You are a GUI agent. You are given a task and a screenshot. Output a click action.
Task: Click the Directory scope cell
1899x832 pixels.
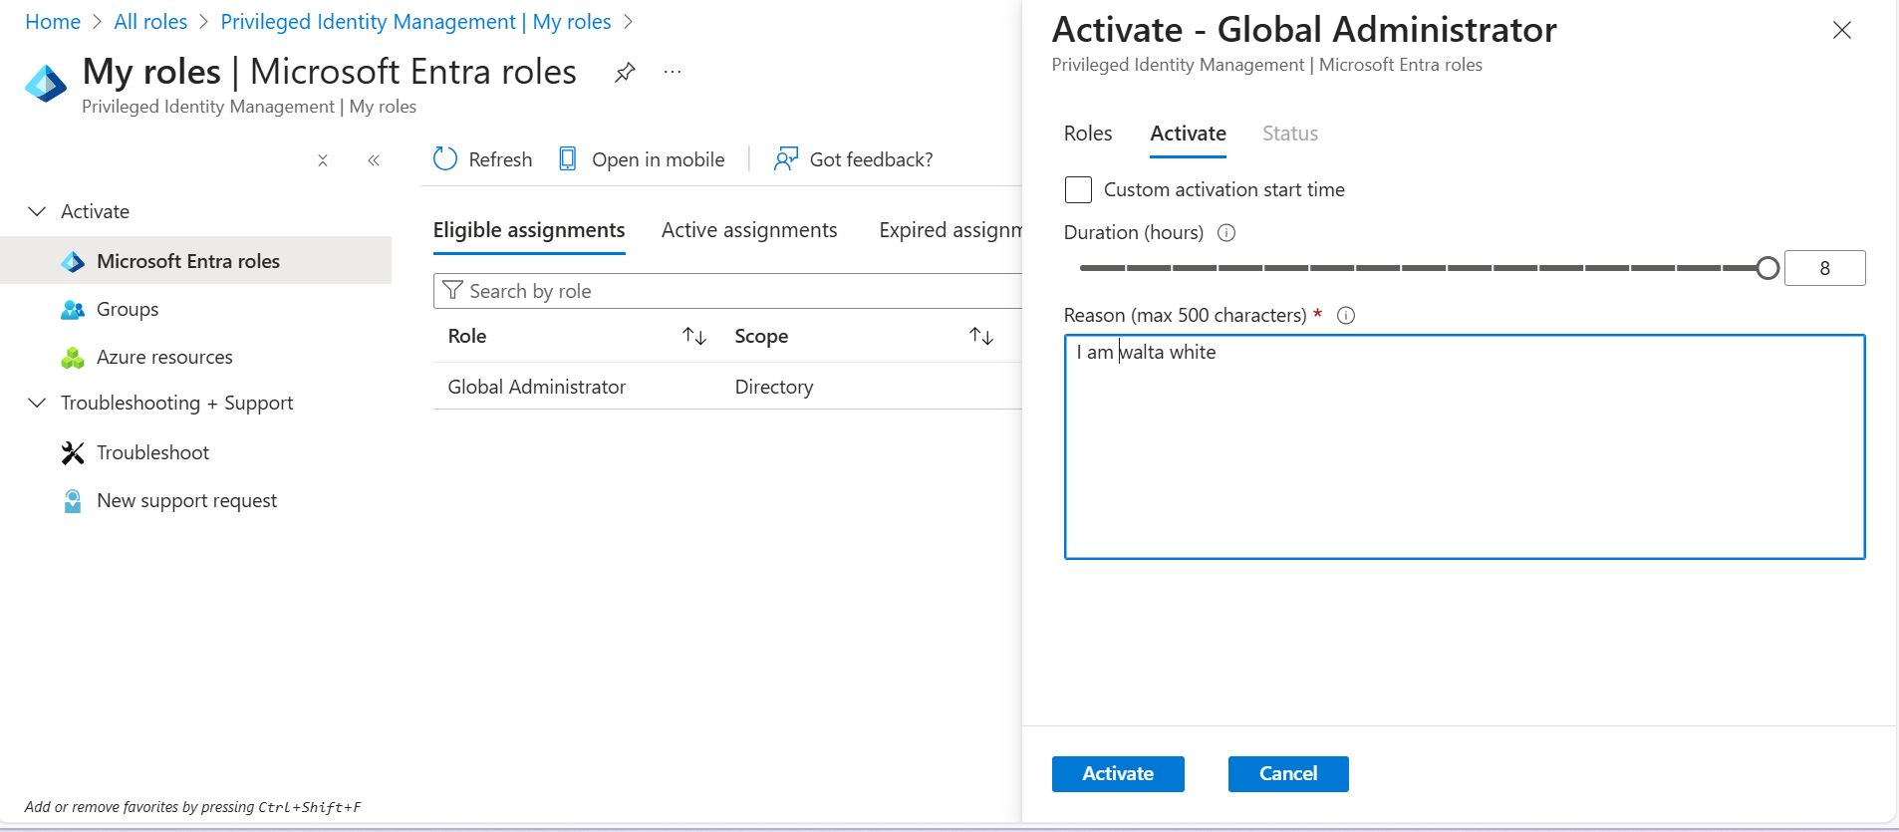click(x=774, y=387)
